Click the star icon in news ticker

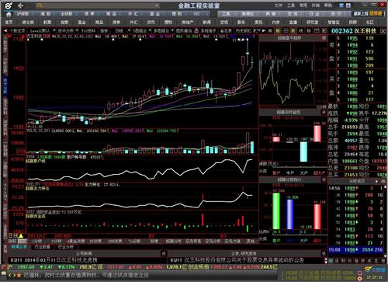click(x=19, y=275)
